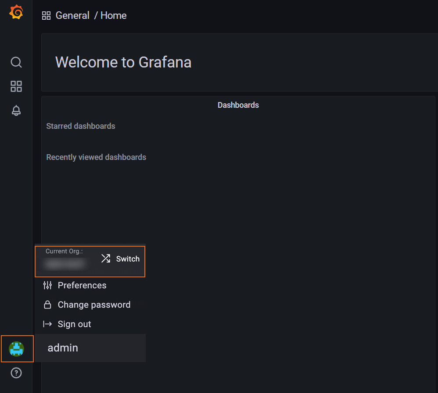Click the shuffle icon beside Switch

tap(106, 258)
